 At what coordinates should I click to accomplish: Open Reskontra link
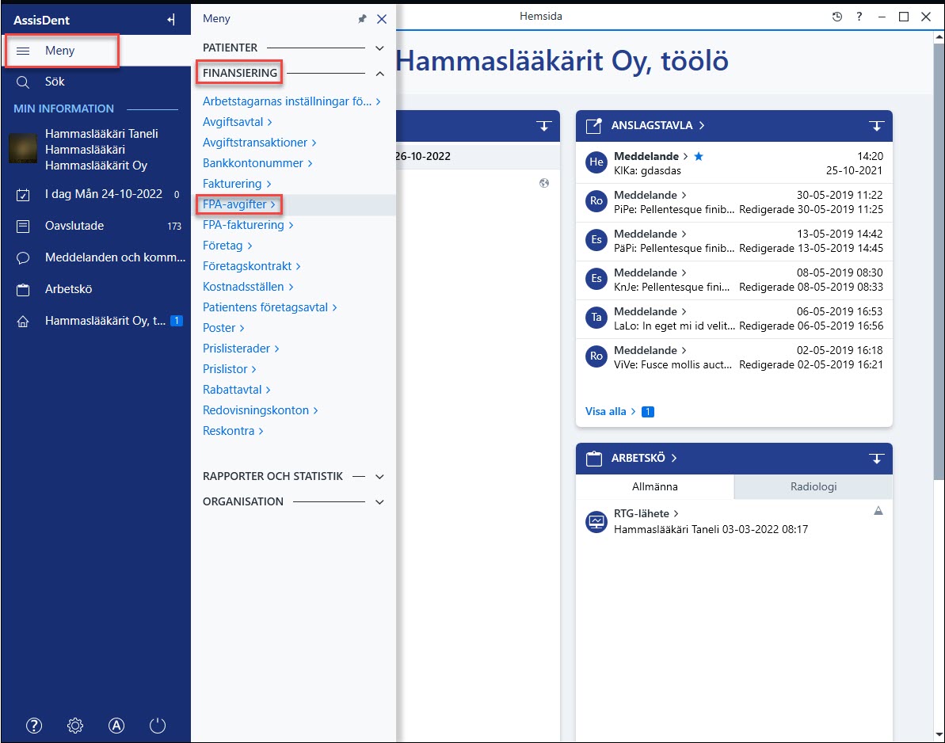point(233,432)
